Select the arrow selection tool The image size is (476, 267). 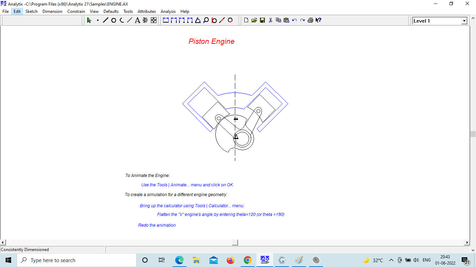(89, 21)
